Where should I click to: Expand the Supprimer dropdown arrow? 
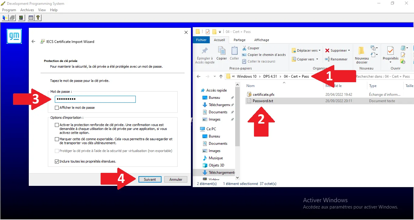pyautogui.click(x=349, y=50)
